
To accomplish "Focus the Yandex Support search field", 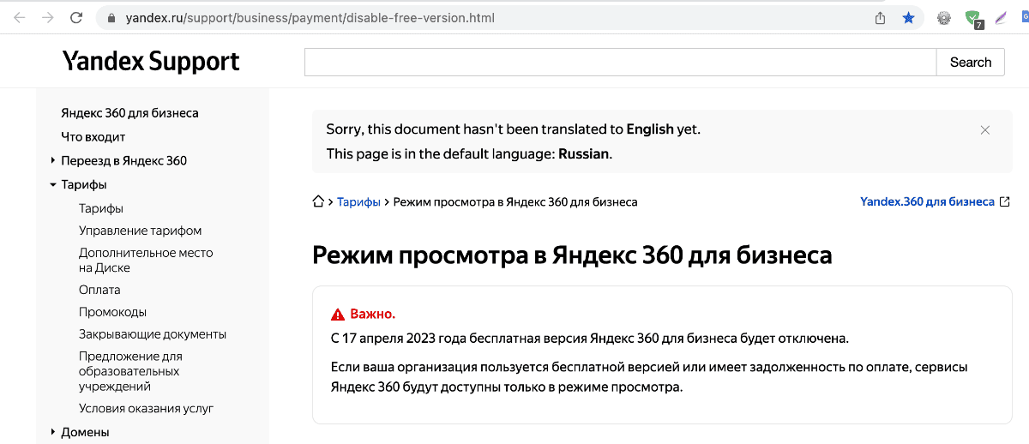I will (x=620, y=62).
